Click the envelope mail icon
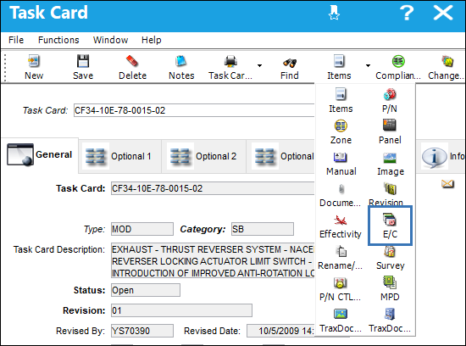 coord(447,184)
